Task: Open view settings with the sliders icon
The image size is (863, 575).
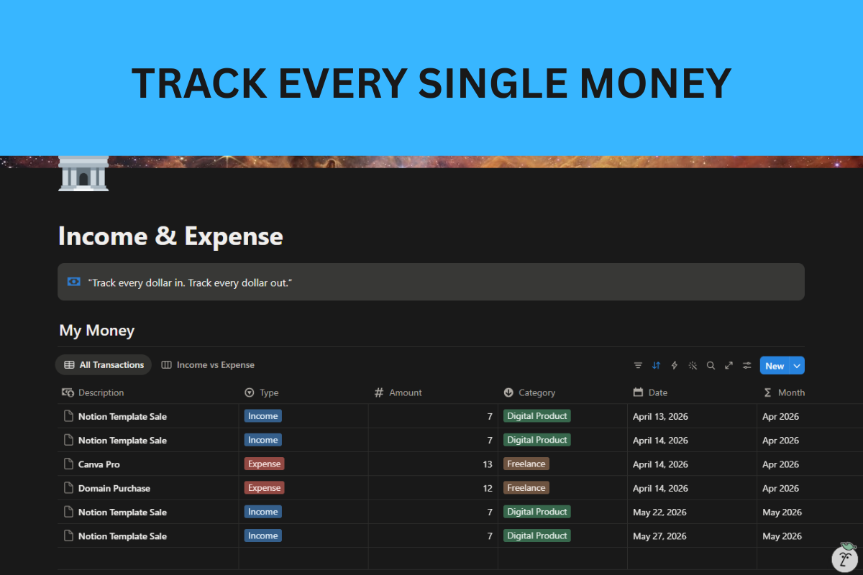Action: click(x=746, y=365)
